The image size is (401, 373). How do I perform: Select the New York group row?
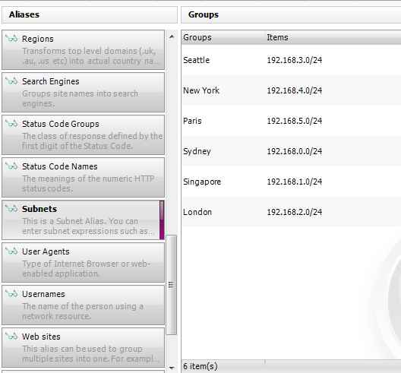click(292, 90)
